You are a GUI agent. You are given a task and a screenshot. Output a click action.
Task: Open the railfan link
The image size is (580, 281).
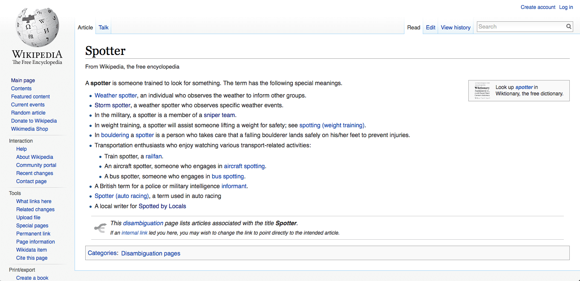point(154,156)
